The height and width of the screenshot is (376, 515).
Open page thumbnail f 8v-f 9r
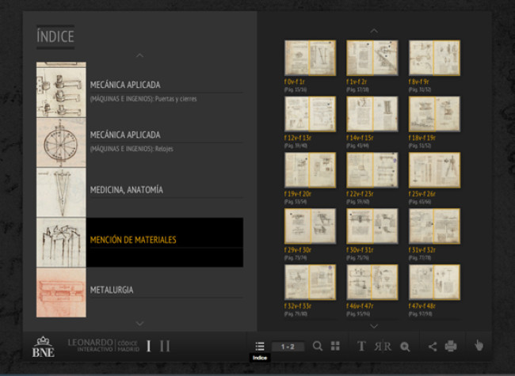pyautogui.click(x=434, y=58)
